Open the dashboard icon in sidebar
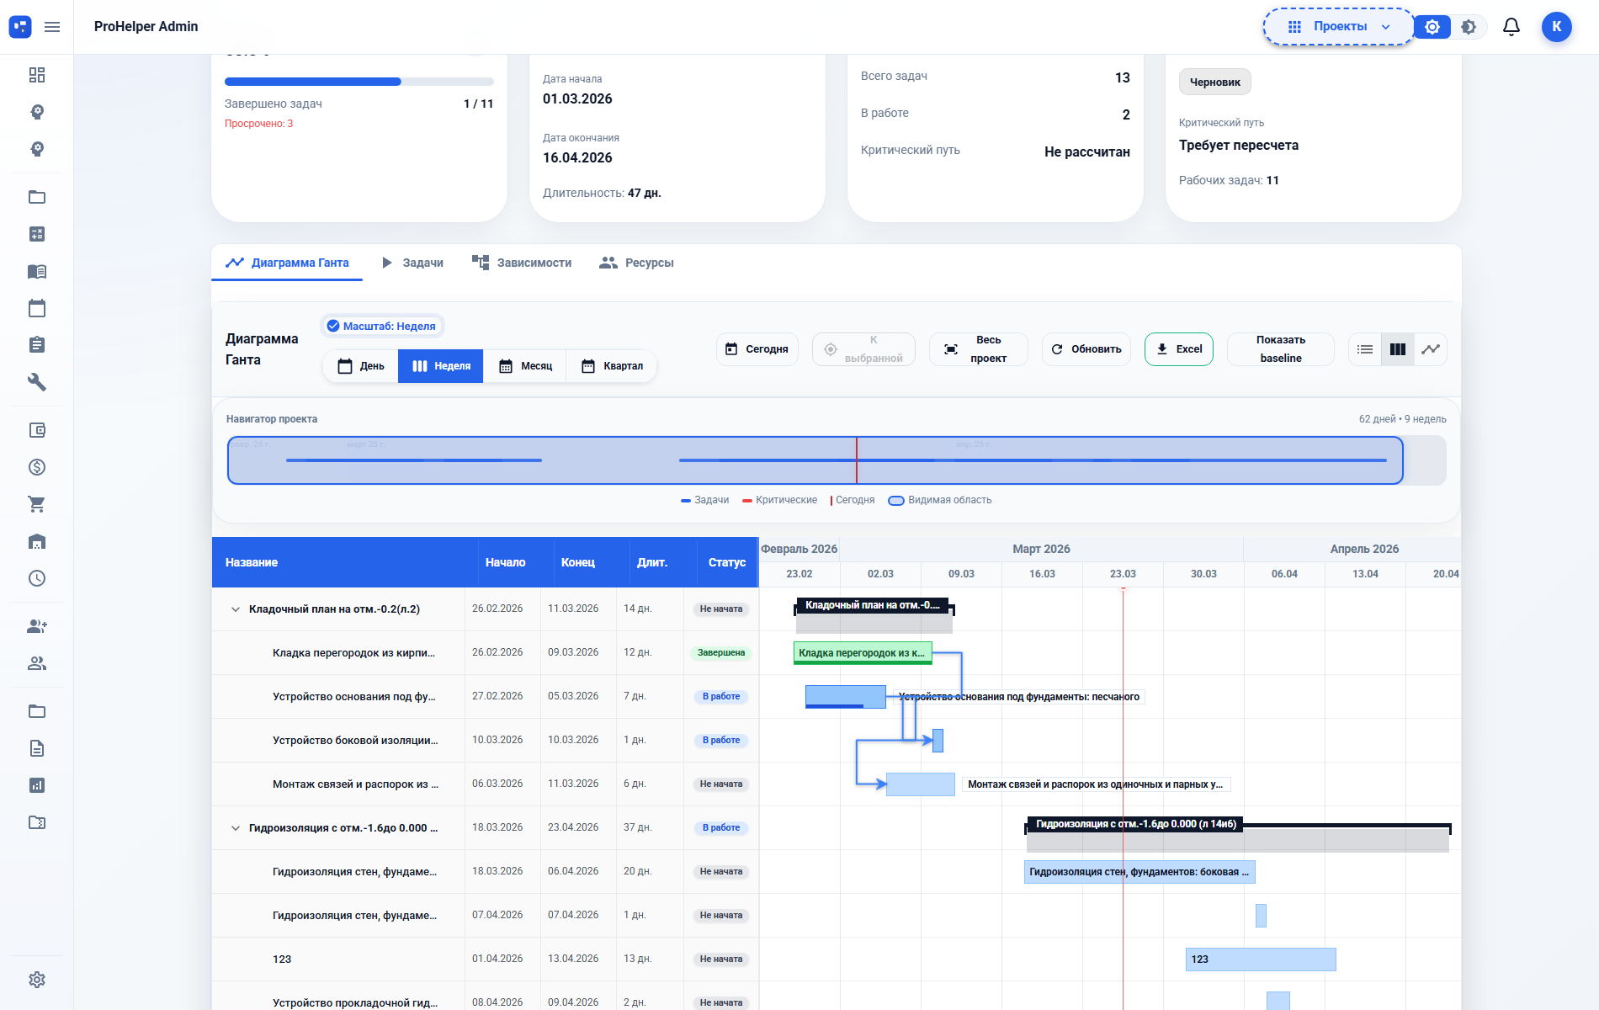The image size is (1599, 1010). click(x=37, y=75)
